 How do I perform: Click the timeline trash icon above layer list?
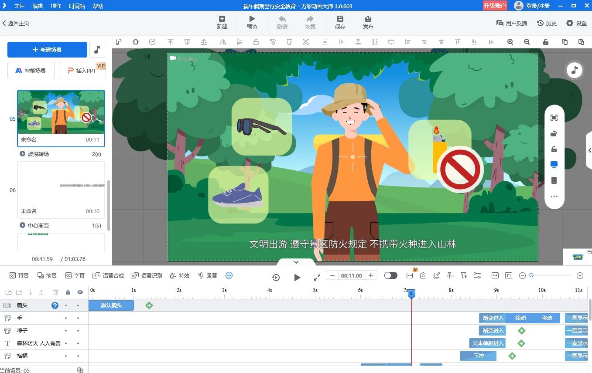(x=56, y=292)
